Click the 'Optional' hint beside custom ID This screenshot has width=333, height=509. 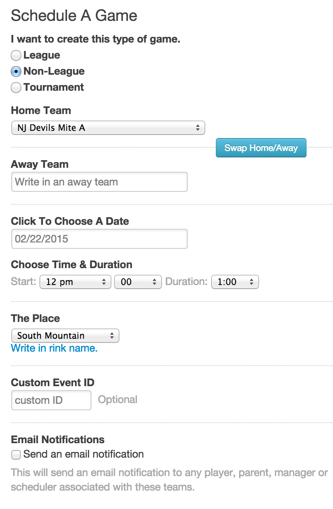click(118, 400)
